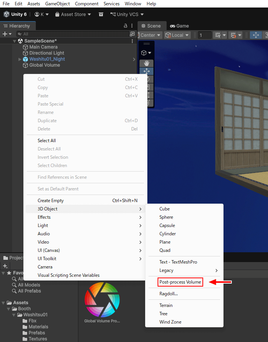Select the Move tool in scene overlay
This screenshot has height=342, width=268.
pyautogui.click(x=147, y=71)
